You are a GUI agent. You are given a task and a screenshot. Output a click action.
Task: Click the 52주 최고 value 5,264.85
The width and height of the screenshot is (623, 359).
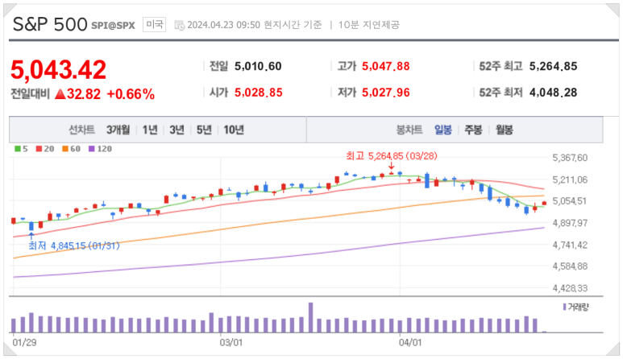pyautogui.click(x=553, y=66)
